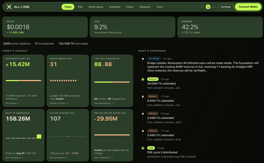
Task: Follow 'See analytics' under Next 7d Unbonding
Action: coord(14,158)
